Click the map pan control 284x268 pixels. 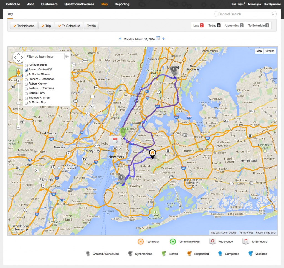point(18,57)
